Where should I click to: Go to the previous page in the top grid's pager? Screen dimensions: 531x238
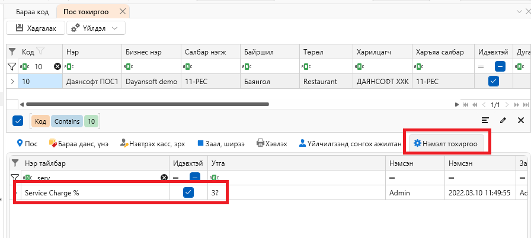coord(484,105)
